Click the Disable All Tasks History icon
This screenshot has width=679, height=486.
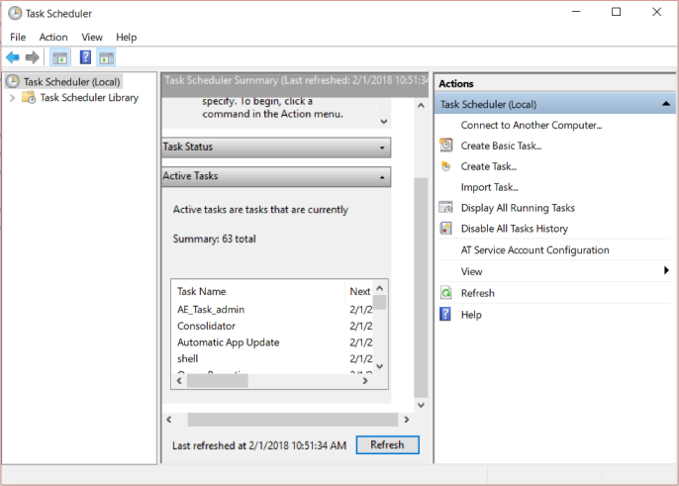pos(446,229)
